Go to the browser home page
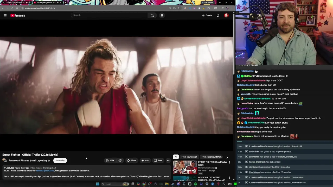The width and height of the screenshot is (333, 187). click(x=17, y=8)
